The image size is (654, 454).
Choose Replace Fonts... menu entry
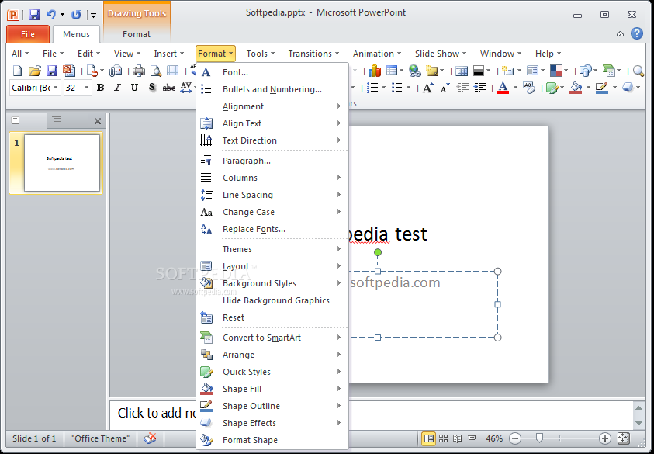point(272,229)
